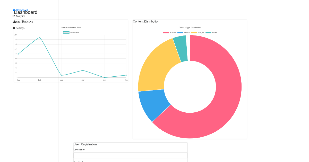The height and width of the screenshot is (162, 309).
Task: Click the home icon beside Dashboard
Action: tap(14, 10)
